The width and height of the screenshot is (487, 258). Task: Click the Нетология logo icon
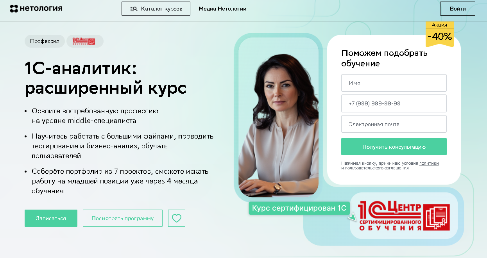[14, 9]
